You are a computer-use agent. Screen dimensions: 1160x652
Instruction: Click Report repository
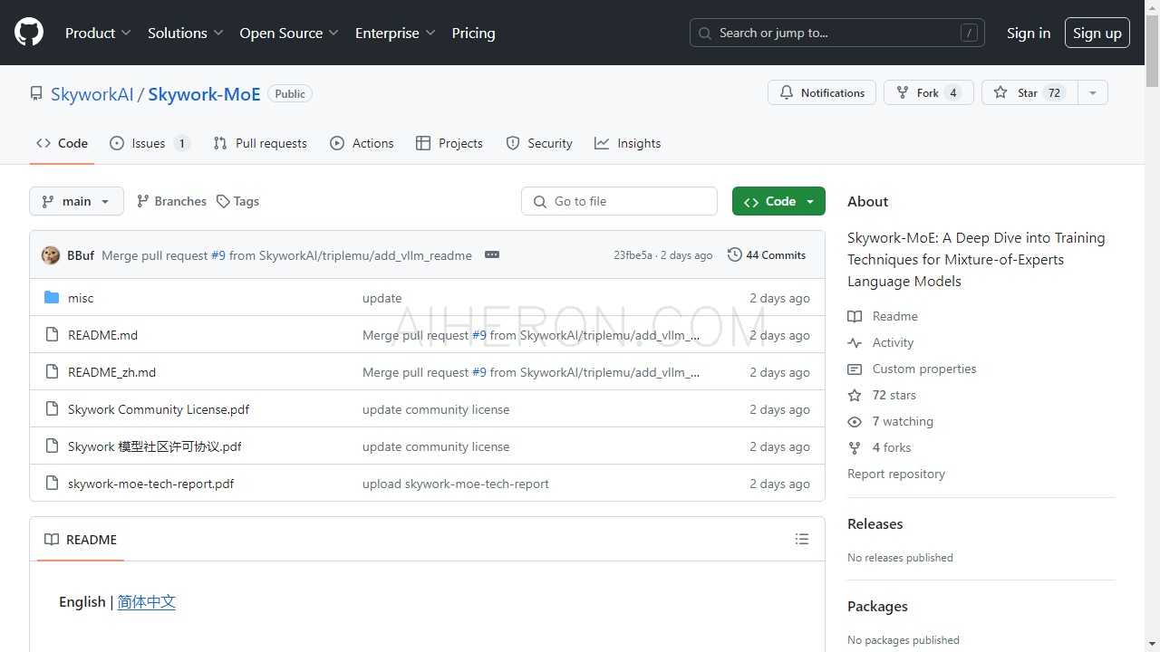896,474
